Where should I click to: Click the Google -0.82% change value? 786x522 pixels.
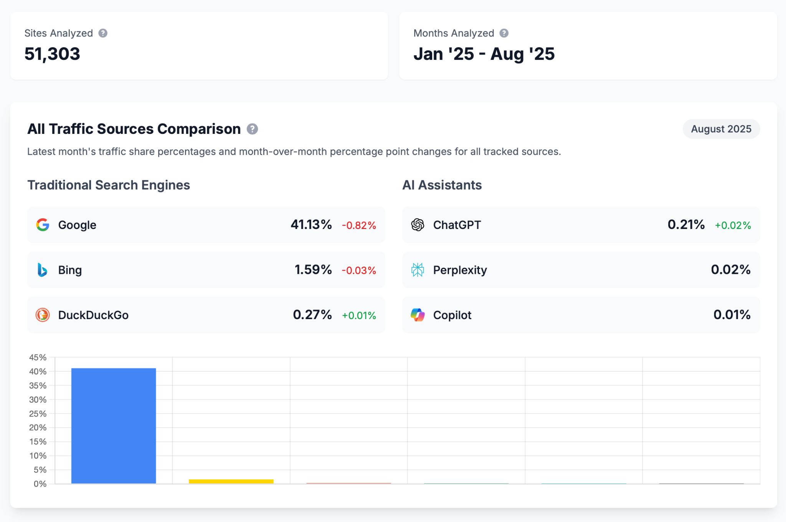point(358,226)
